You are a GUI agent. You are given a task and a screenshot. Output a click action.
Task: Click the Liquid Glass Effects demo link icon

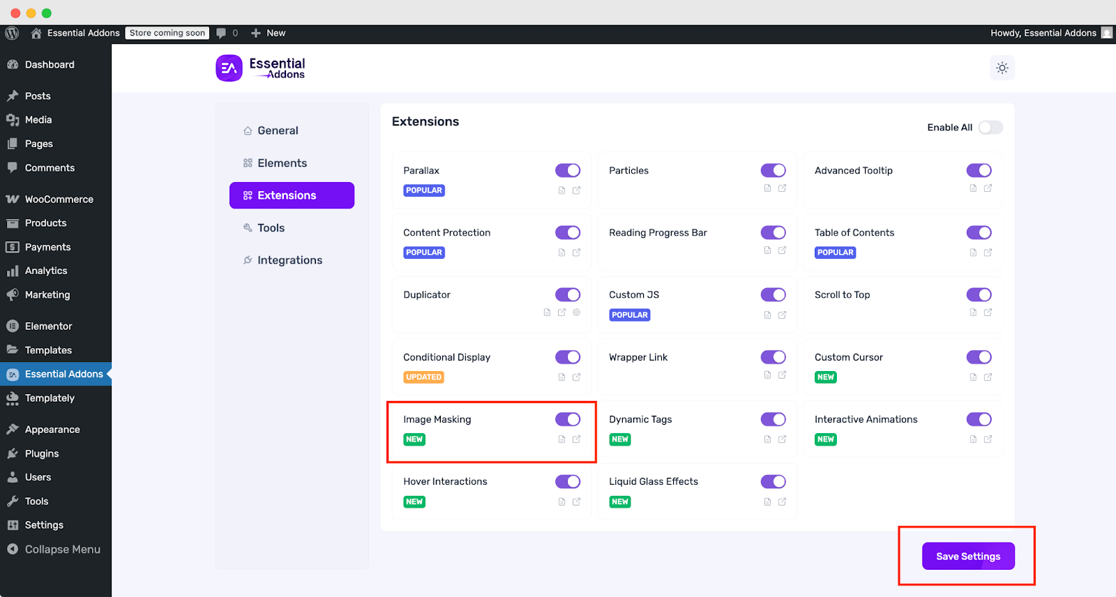782,501
